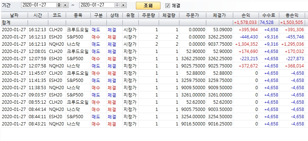Image resolution: width=308 pixels, height=141 pixels.
Task: Click total fee 74,528
Action: click(267, 22)
